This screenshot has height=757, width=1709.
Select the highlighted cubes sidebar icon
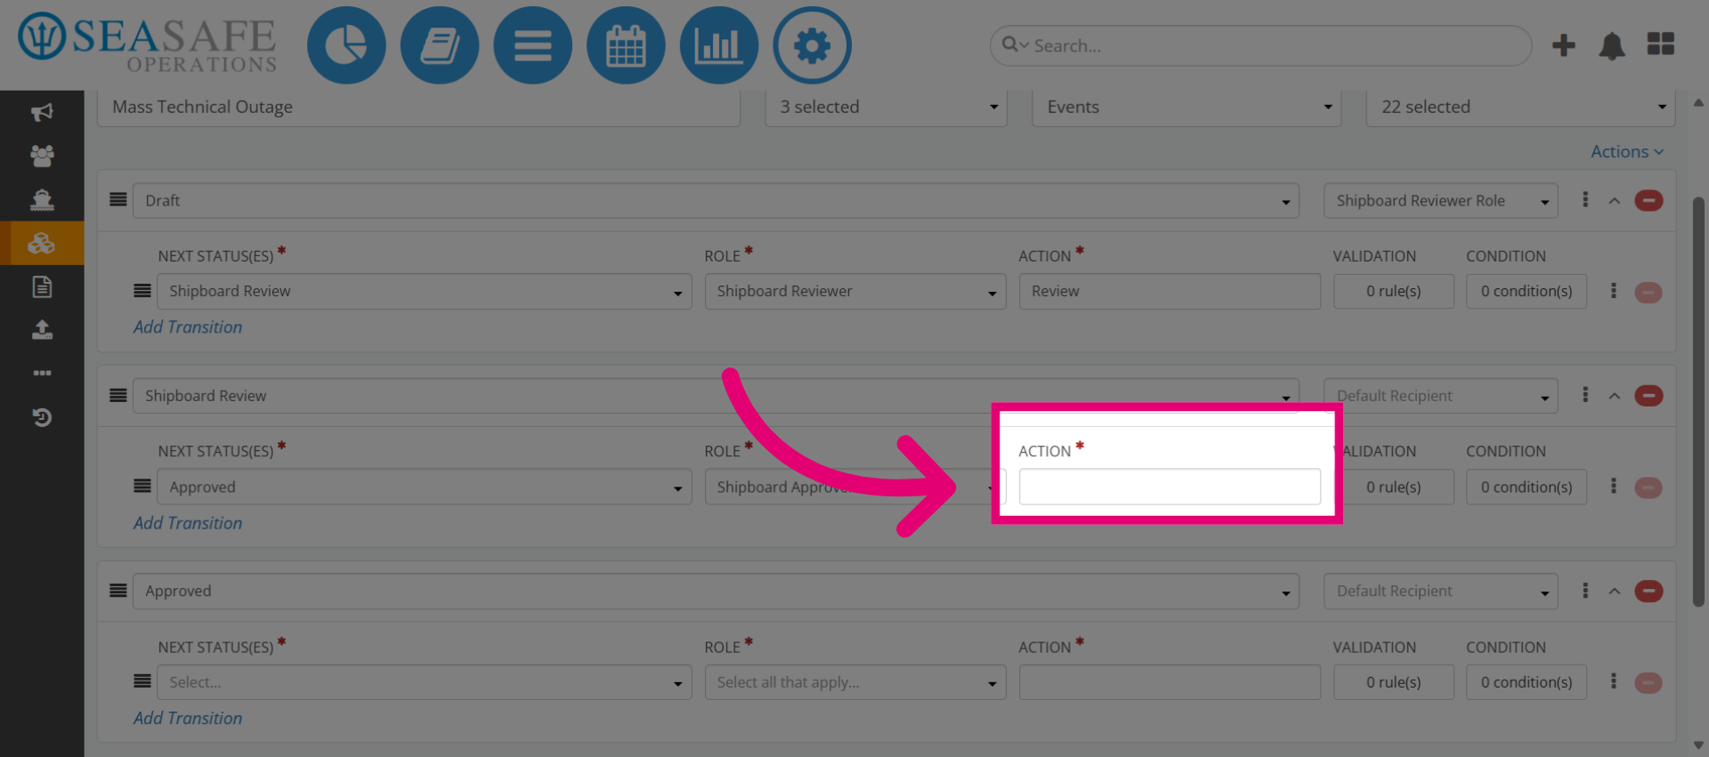(42, 243)
